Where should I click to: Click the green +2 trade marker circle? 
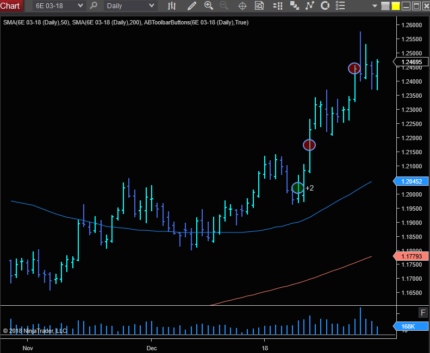298,188
